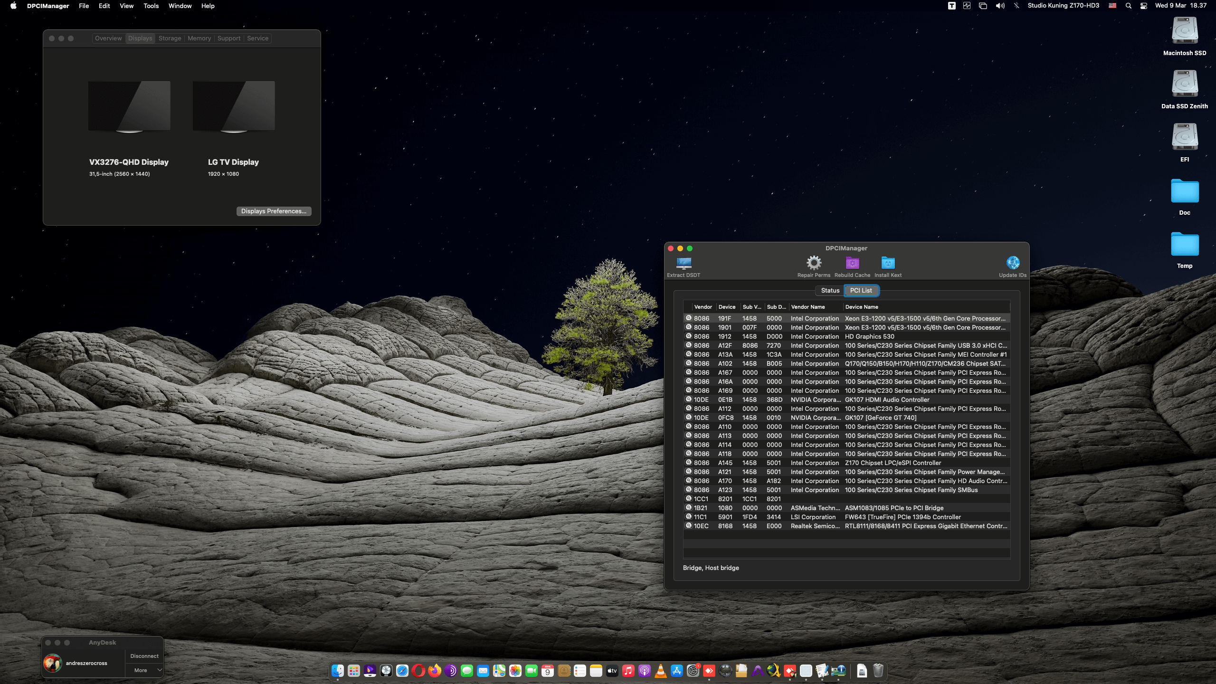Open Safari from the Dock

click(403, 671)
